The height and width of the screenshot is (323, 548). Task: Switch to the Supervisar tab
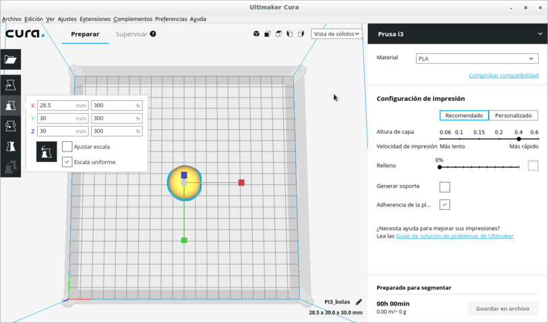131,34
